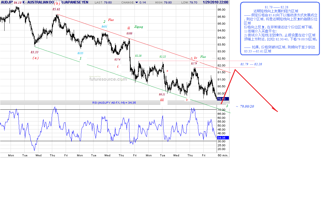Click the 1/29/2010 22:00 timestamp
Screen dimensions: 321x205
[x=215, y=2]
